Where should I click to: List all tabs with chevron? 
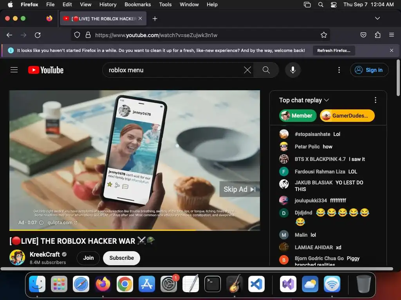tap(378, 18)
